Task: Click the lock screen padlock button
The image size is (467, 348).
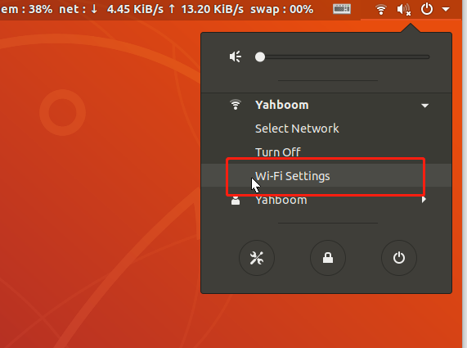Action: (328, 258)
